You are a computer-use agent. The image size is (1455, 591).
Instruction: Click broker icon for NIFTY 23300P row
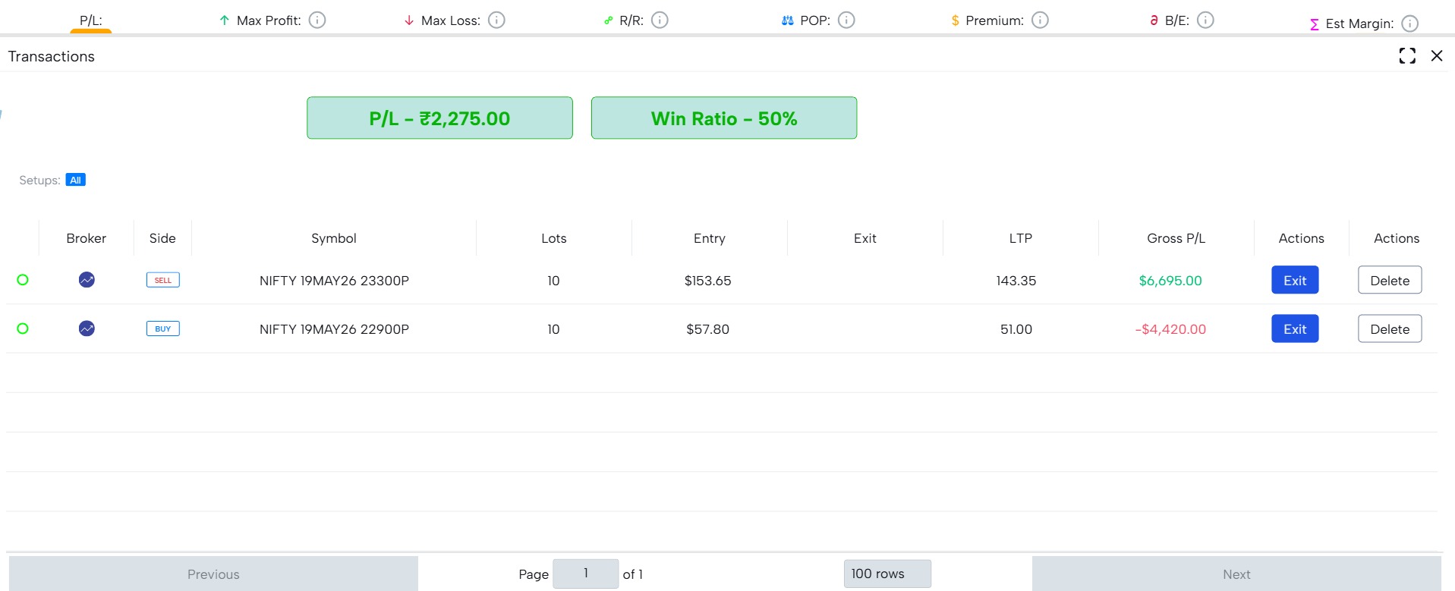[87, 280]
